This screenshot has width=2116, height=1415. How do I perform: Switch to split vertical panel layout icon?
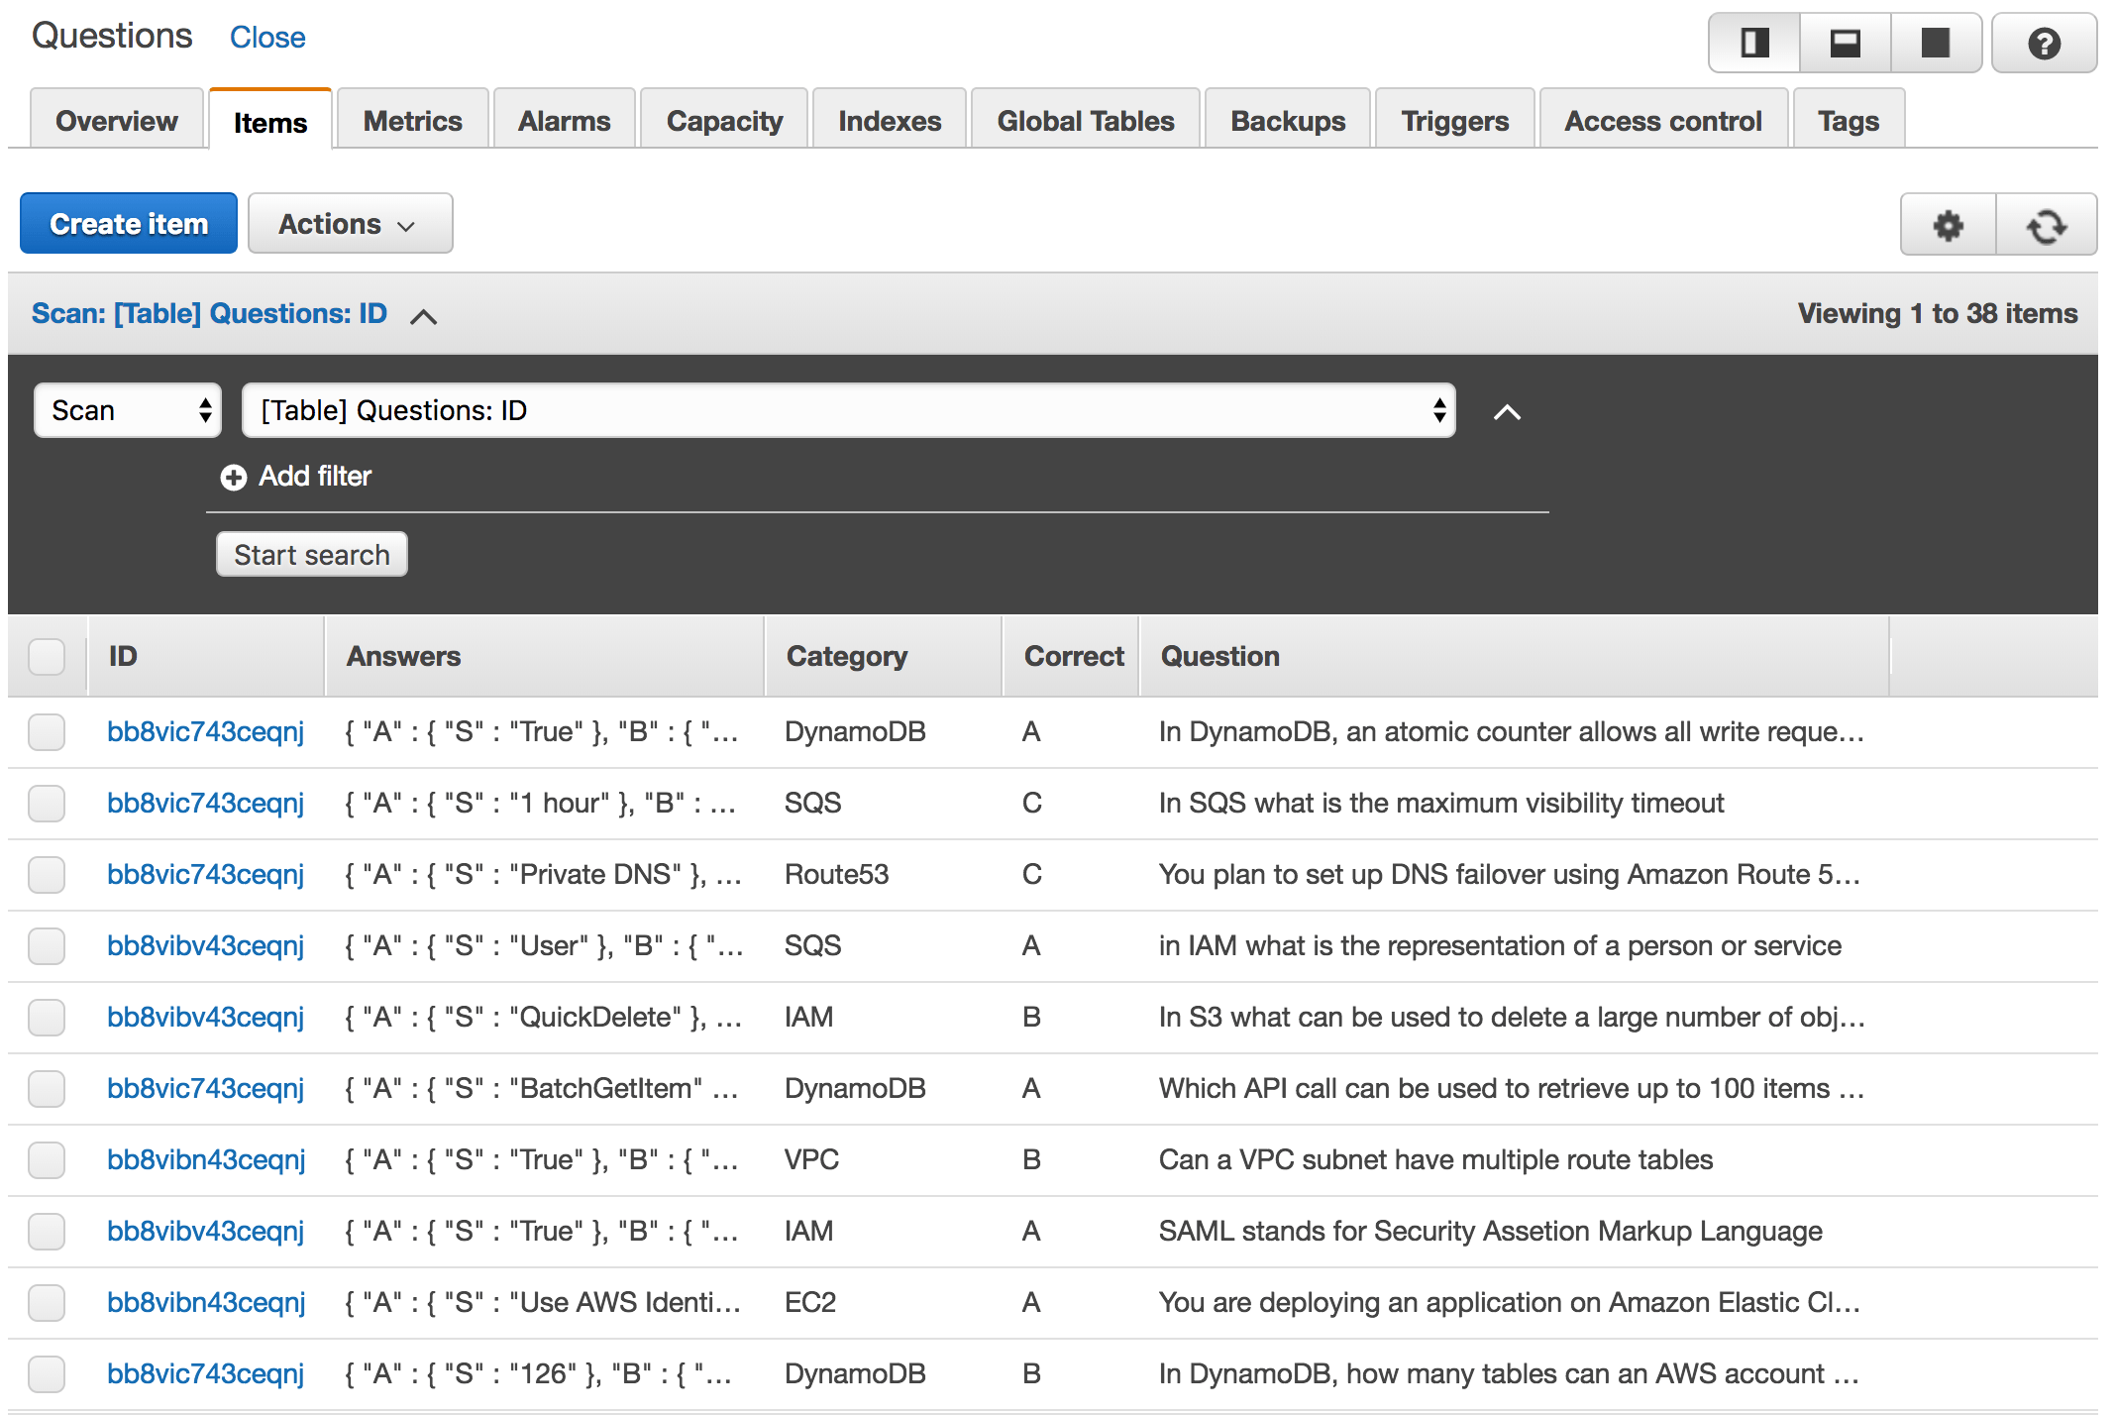point(1754,43)
